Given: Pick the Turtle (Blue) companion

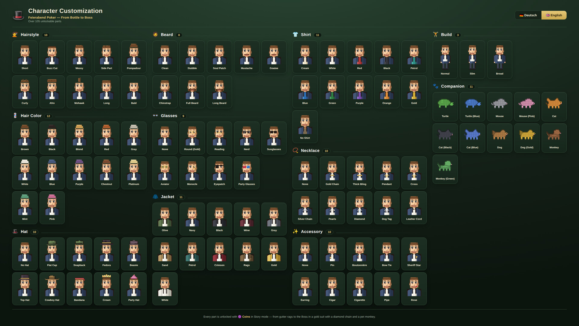Looking at the screenshot, I should pos(473,107).
